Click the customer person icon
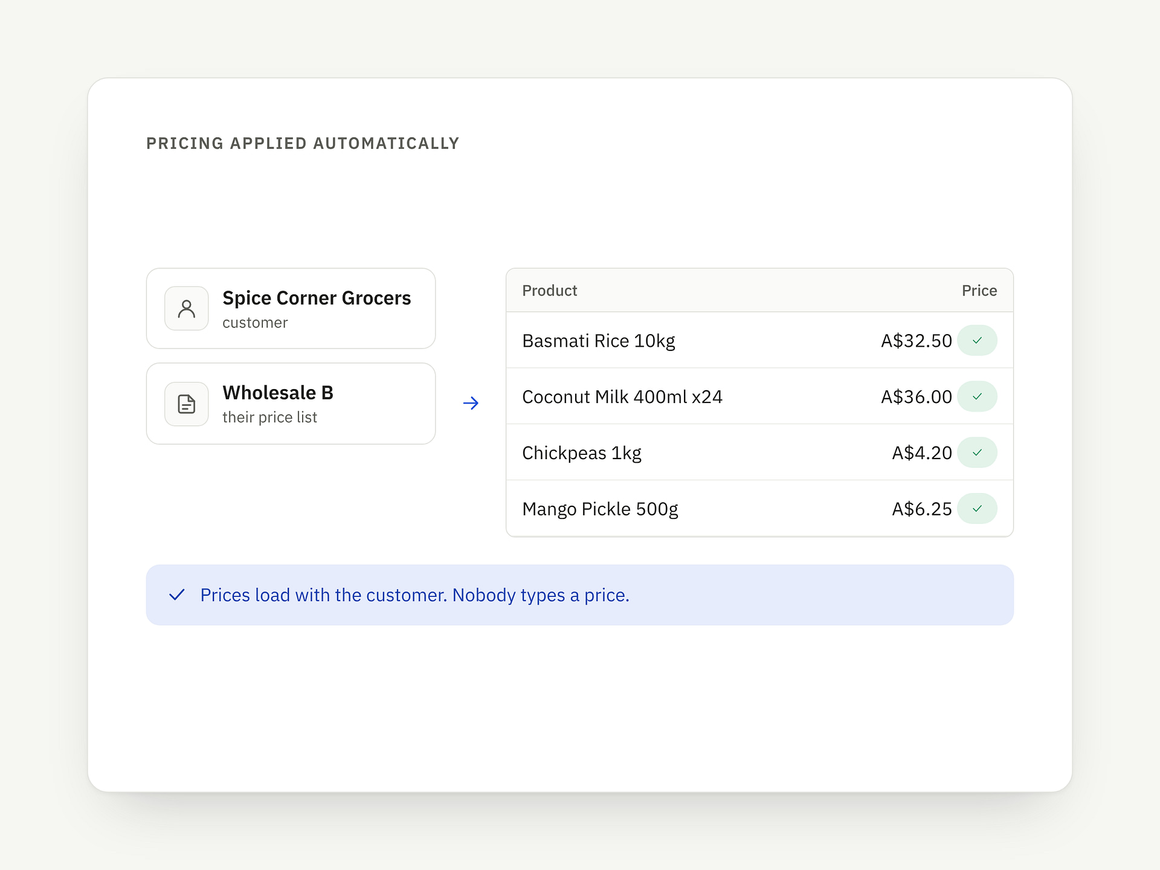This screenshot has width=1160, height=870. point(187,309)
